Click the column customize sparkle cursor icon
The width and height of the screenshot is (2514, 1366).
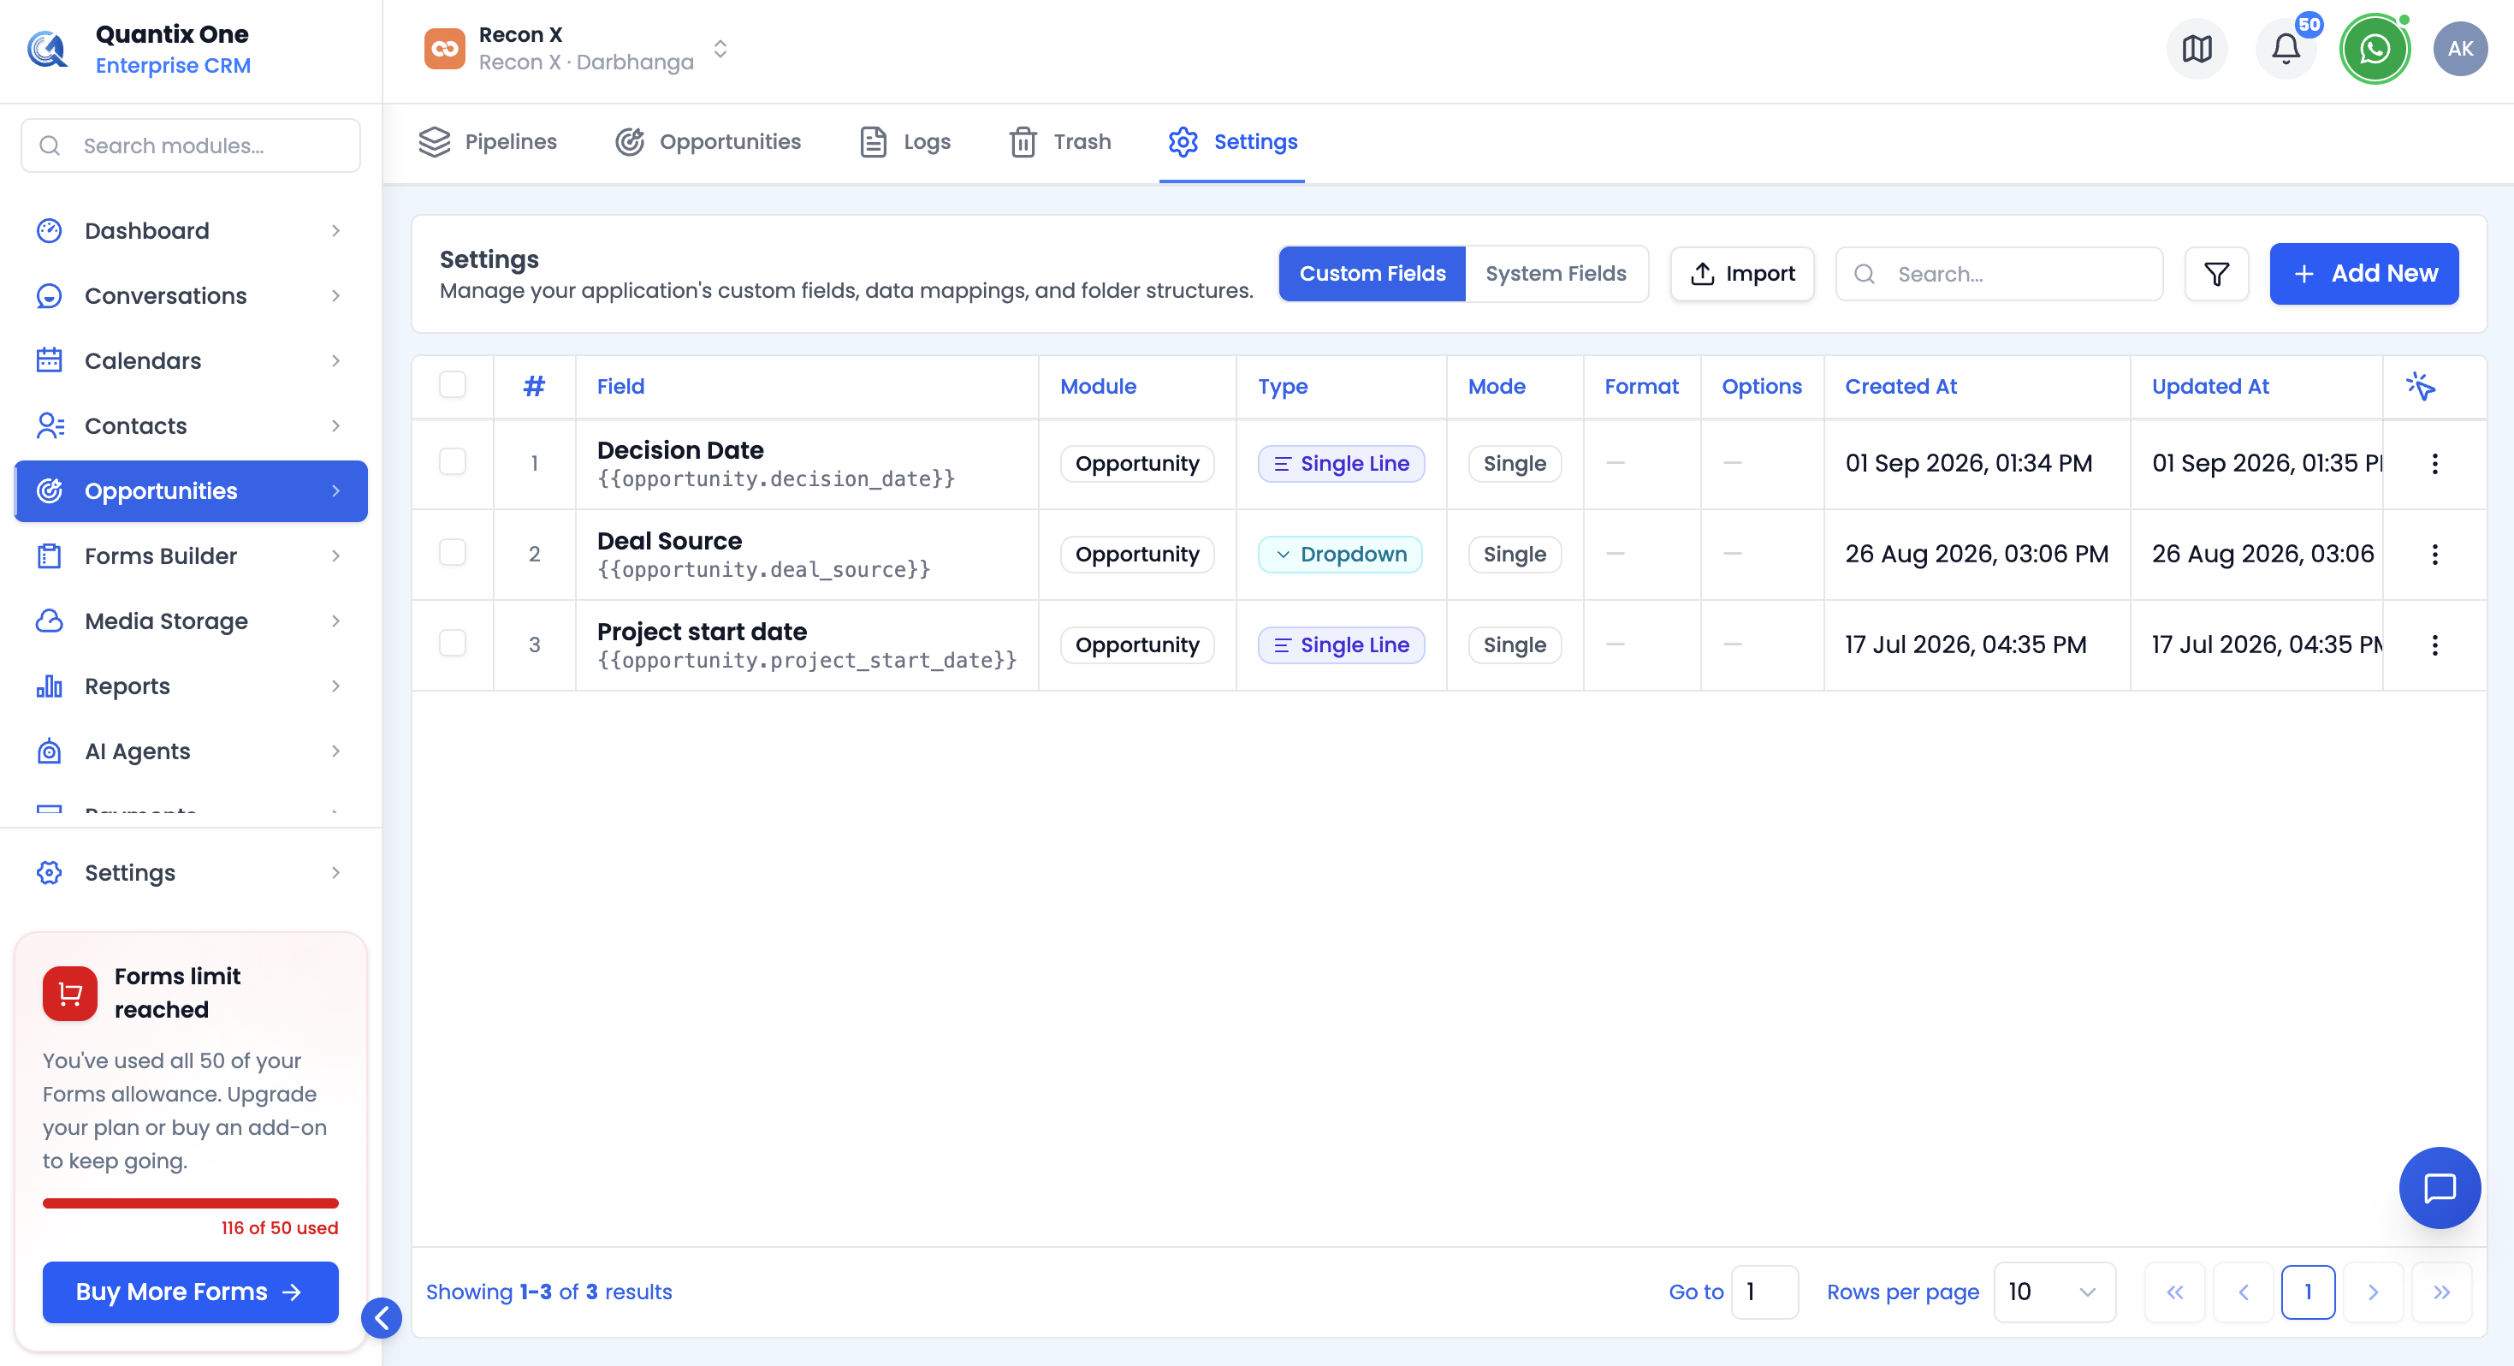[2421, 387]
